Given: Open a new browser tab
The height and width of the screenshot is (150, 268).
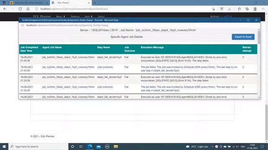Looking at the screenshot, I should pos(95,3).
